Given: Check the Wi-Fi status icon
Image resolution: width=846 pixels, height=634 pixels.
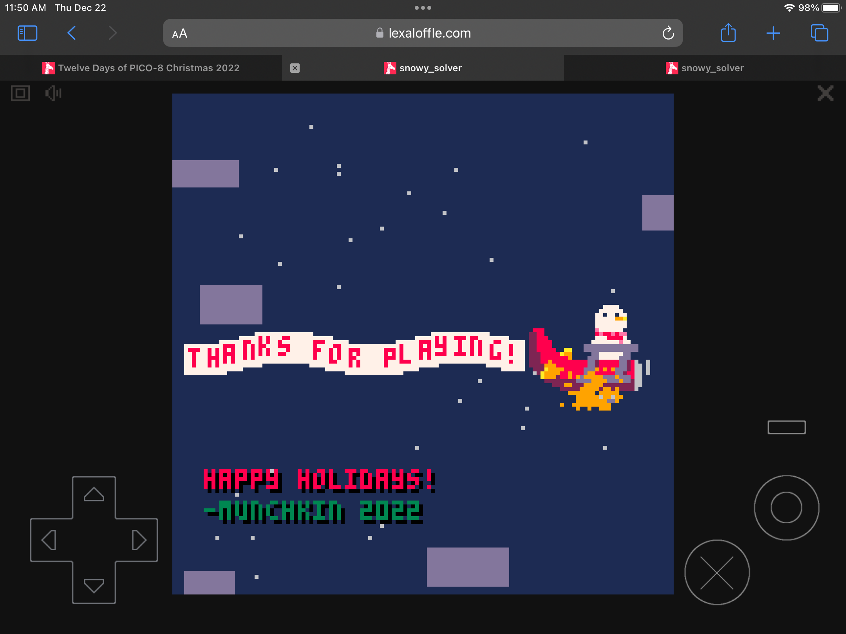Looking at the screenshot, I should click(x=789, y=8).
